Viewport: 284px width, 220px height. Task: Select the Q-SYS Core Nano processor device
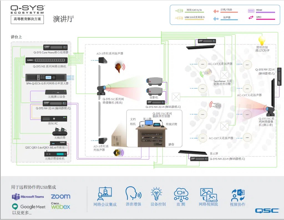(x=55, y=47)
